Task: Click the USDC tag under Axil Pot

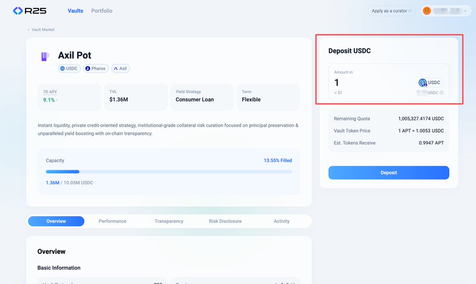Action: (69, 69)
